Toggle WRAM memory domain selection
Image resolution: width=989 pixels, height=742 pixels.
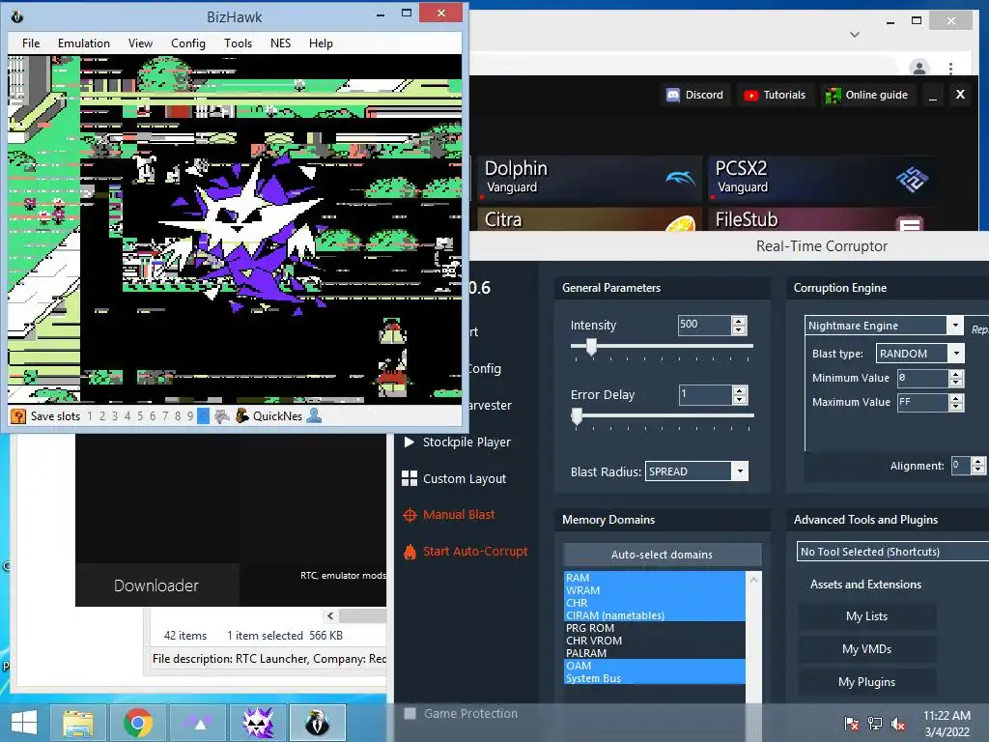pos(654,590)
